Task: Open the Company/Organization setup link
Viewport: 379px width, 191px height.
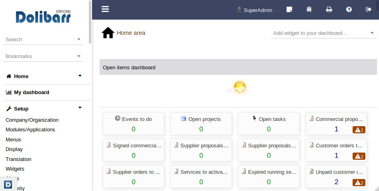Action: point(32,120)
